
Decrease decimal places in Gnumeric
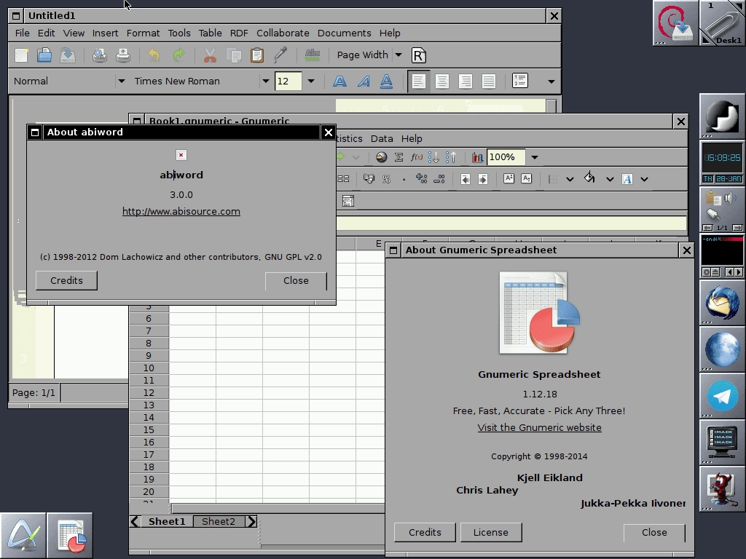tap(439, 179)
